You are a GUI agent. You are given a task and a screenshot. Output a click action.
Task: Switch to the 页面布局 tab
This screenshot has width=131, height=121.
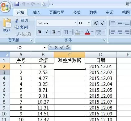(x=57, y=12)
